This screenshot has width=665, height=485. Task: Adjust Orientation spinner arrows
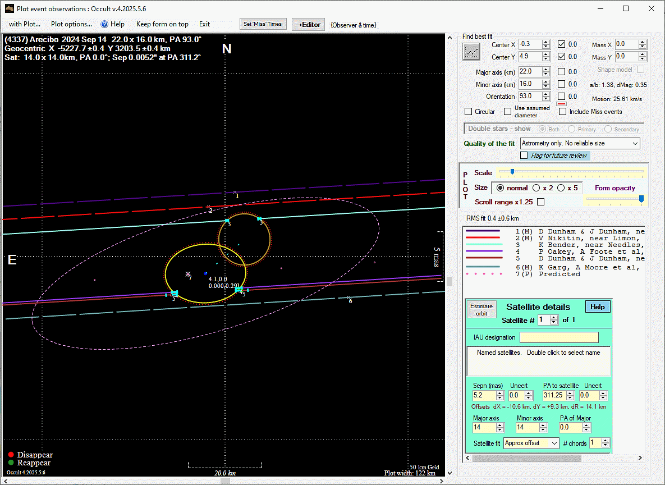pos(546,97)
